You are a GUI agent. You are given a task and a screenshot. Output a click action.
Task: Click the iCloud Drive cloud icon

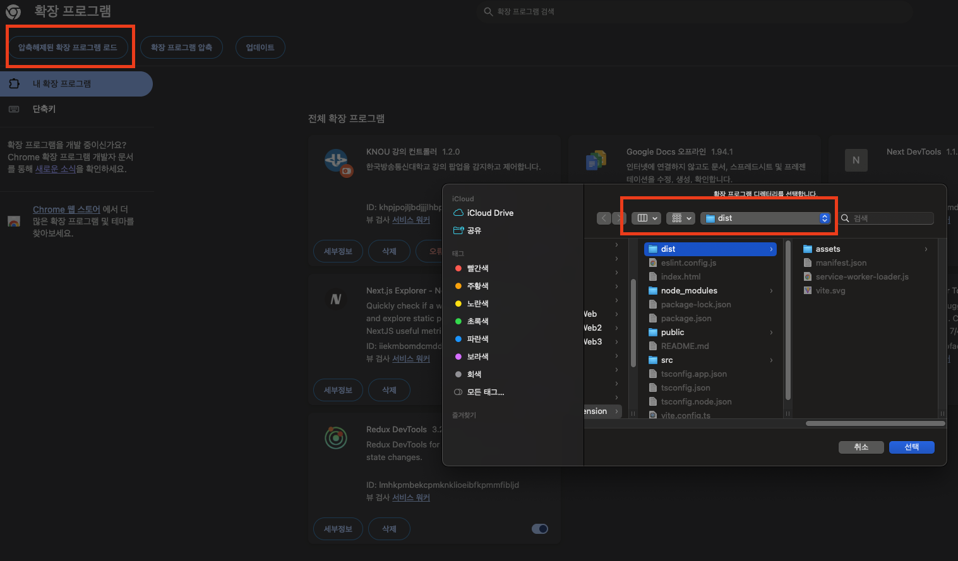pos(458,213)
